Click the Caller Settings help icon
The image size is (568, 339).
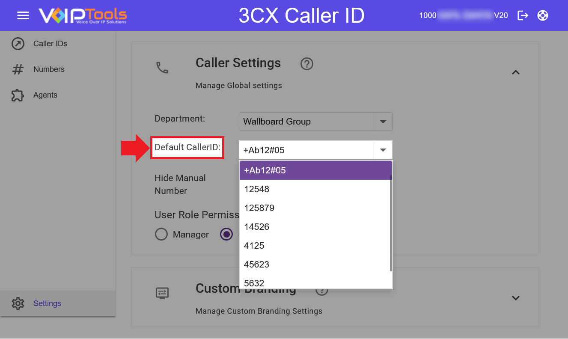(x=306, y=64)
